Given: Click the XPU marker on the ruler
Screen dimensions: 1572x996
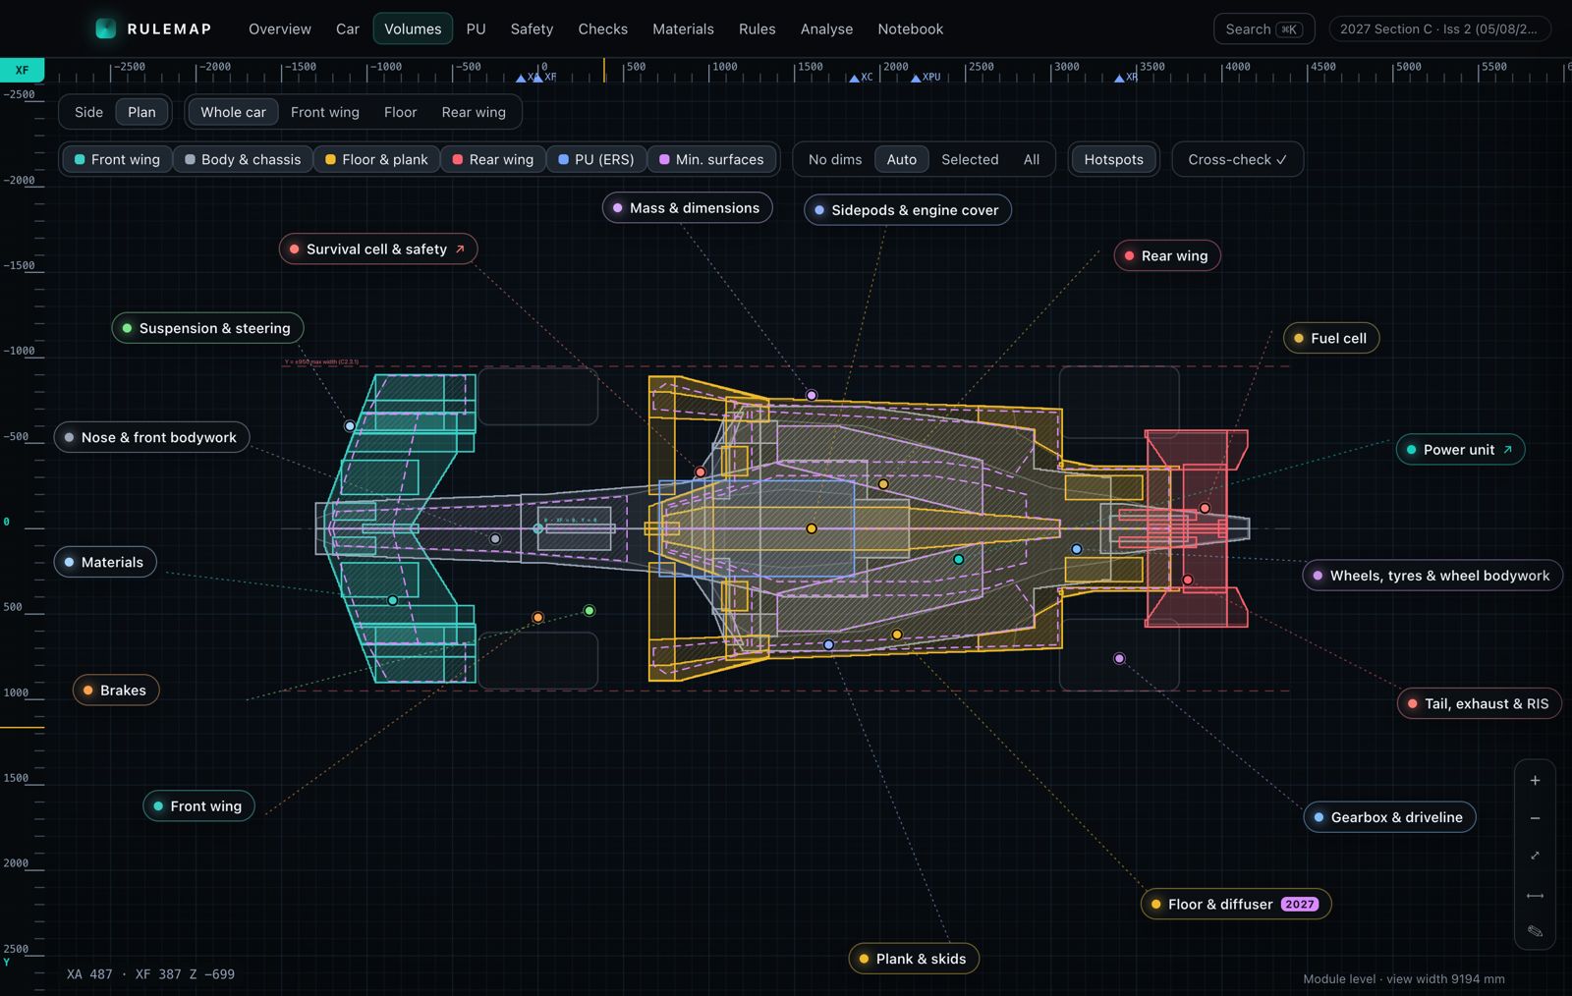Looking at the screenshot, I should pos(916,78).
